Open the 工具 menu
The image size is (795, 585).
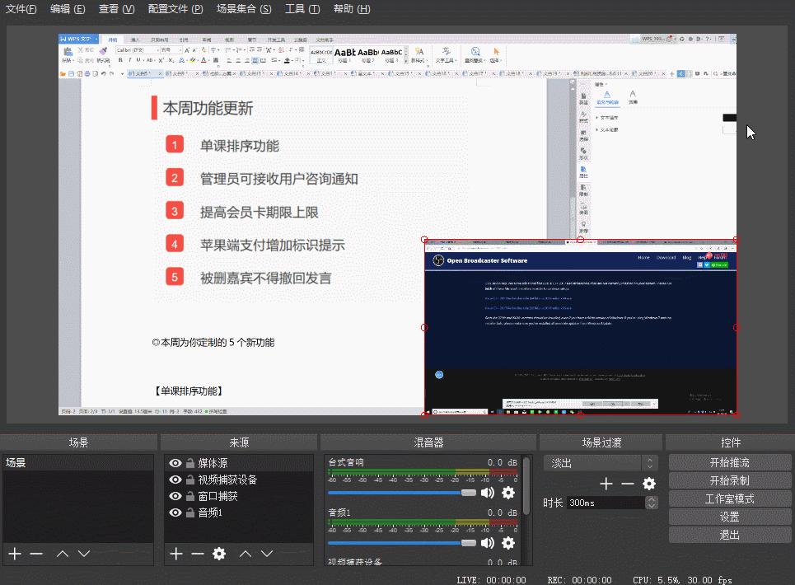[302, 9]
